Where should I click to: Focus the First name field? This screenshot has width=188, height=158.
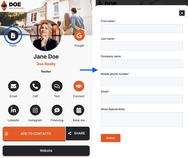coord(142,29)
